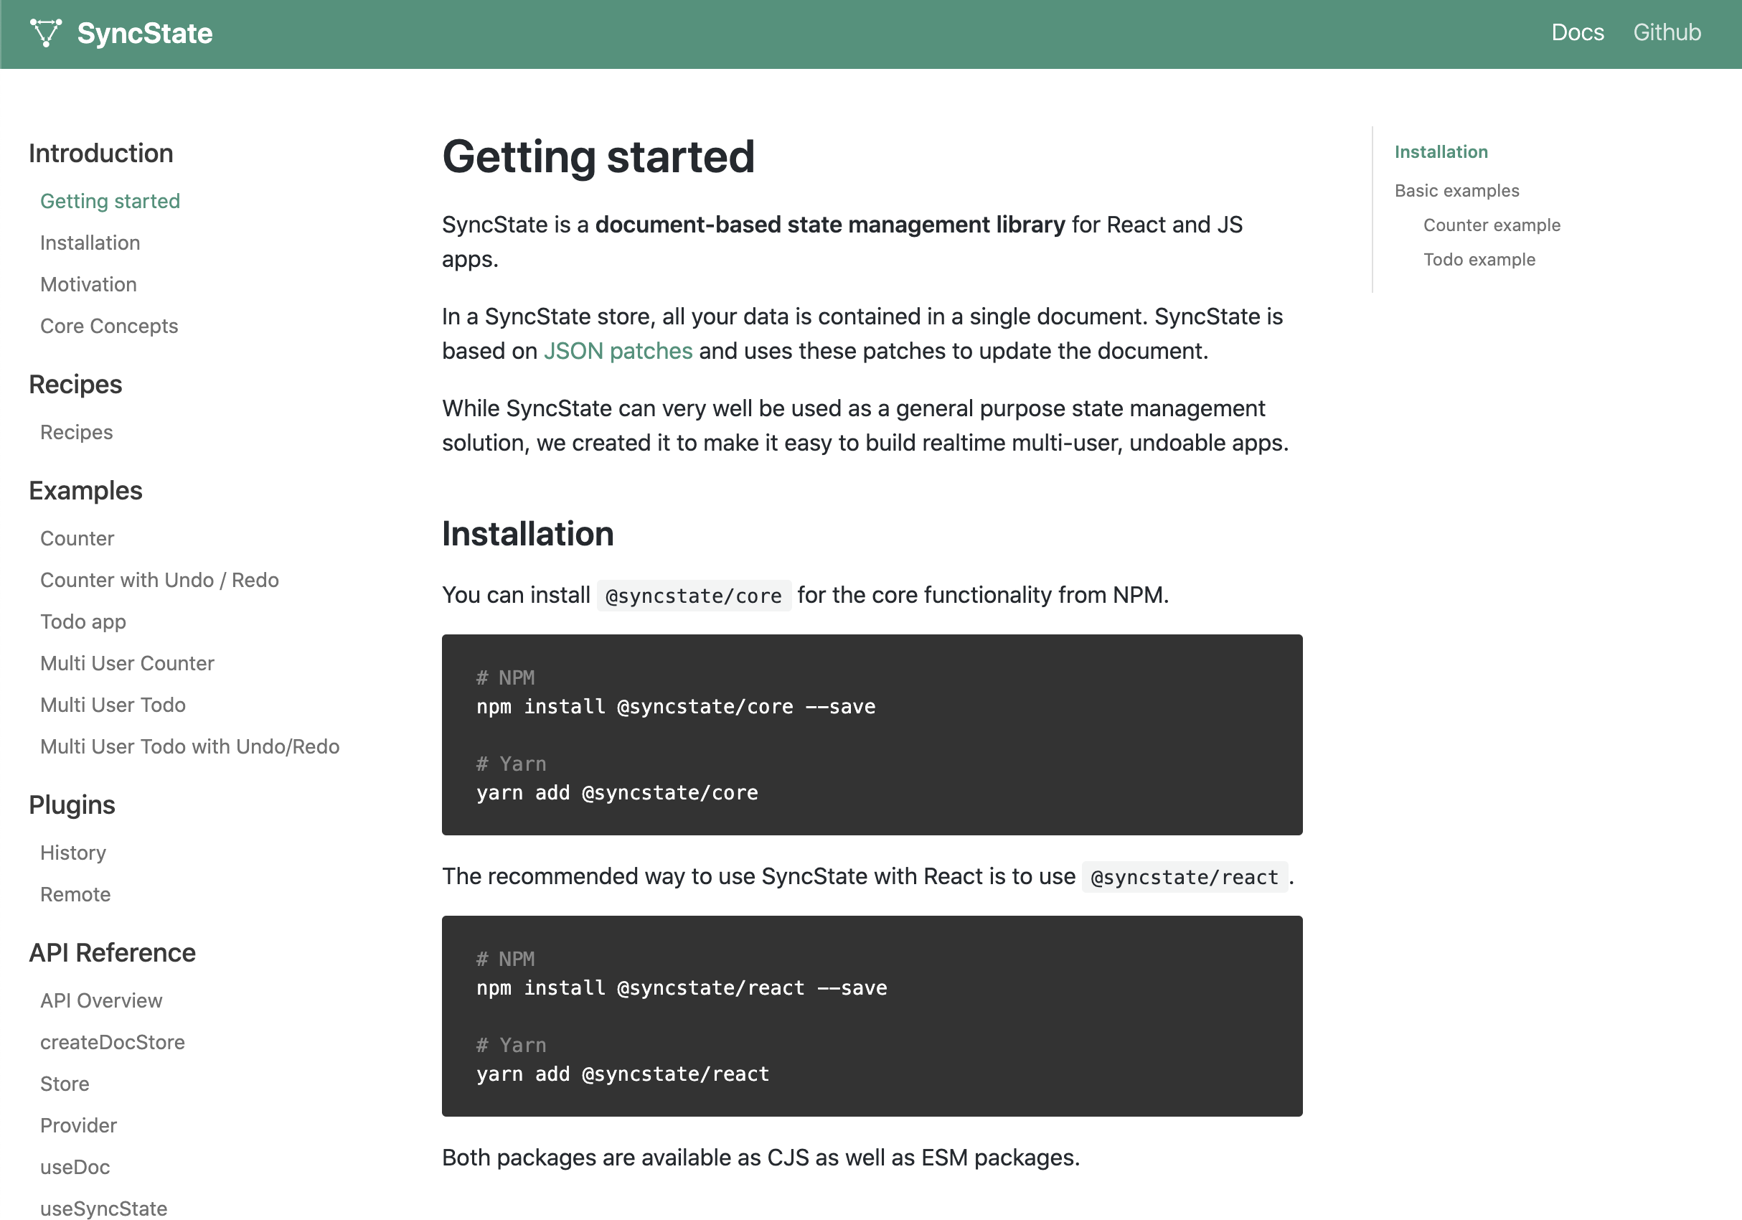Open the useDoc API page
This screenshot has width=1742, height=1220.
[x=75, y=1167]
